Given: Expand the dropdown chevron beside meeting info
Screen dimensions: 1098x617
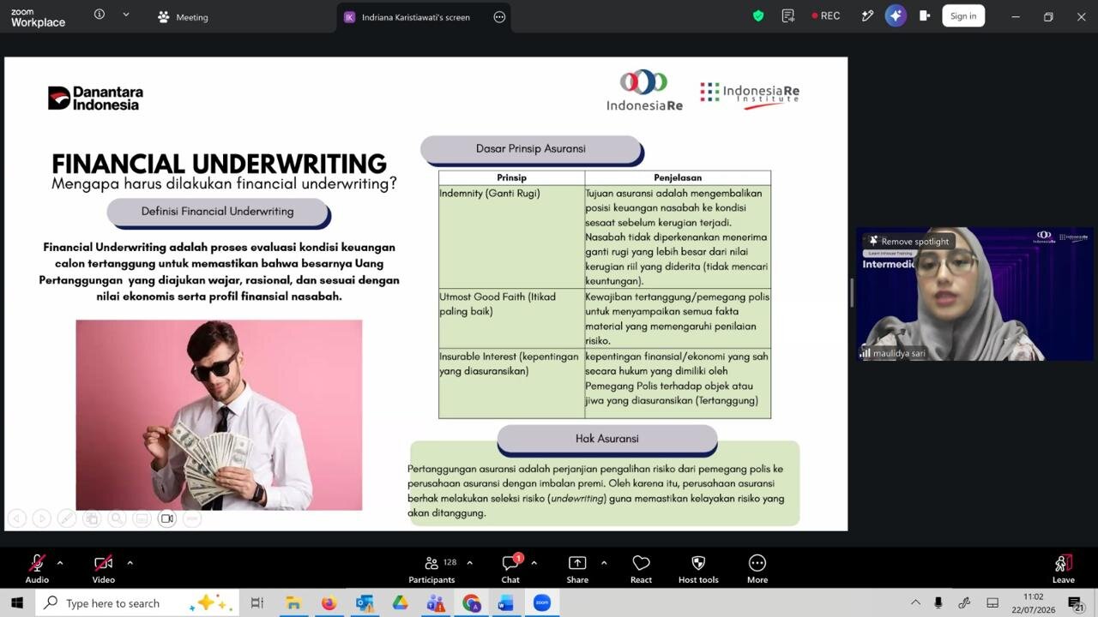Looking at the screenshot, I should (x=126, y=15).
